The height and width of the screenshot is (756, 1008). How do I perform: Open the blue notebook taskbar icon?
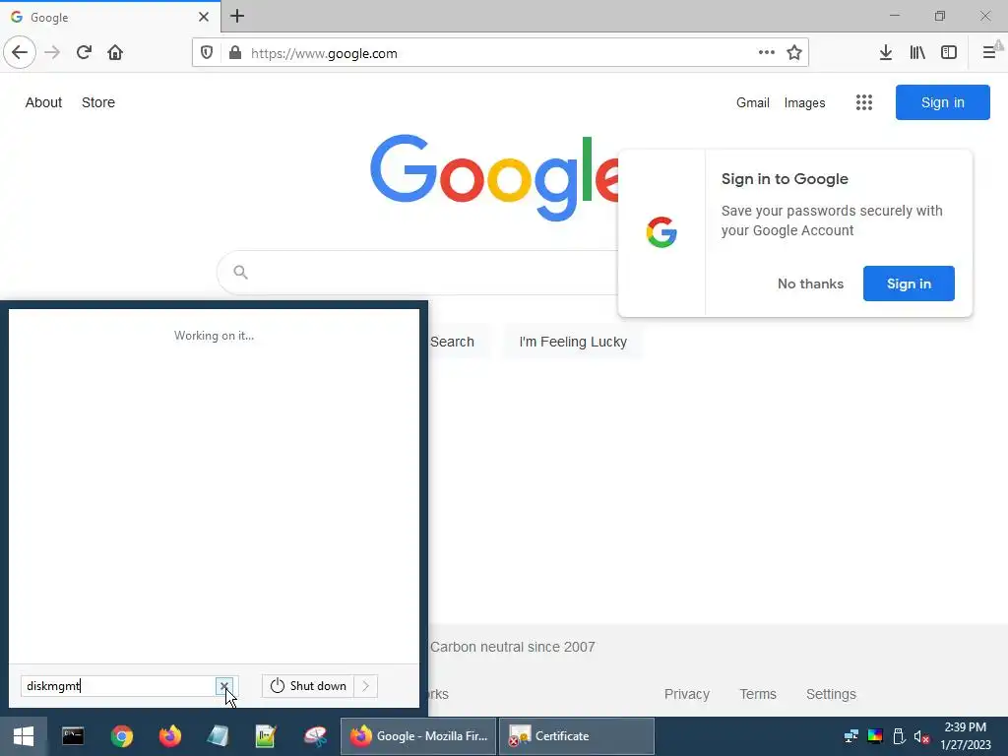(218, 736)
